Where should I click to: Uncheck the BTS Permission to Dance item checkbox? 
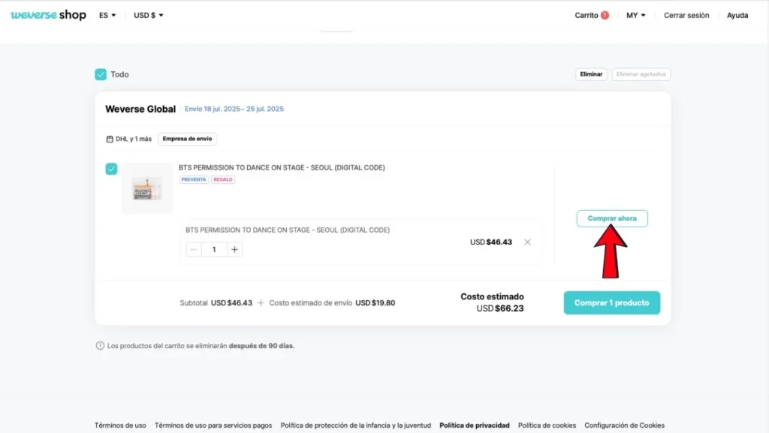click(x=111, y=169)
